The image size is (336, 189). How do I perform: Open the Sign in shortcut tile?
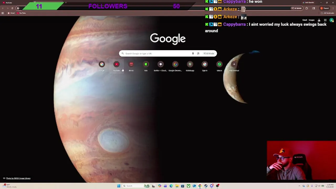click(x=205, y=66)
